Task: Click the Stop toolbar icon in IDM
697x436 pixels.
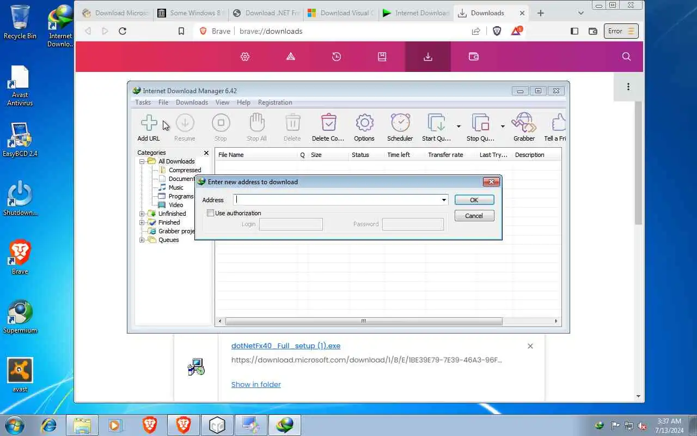Action: point(221,123)
